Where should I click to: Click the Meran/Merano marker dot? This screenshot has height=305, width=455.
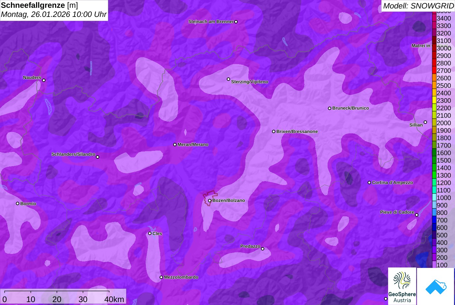(175, 145)
